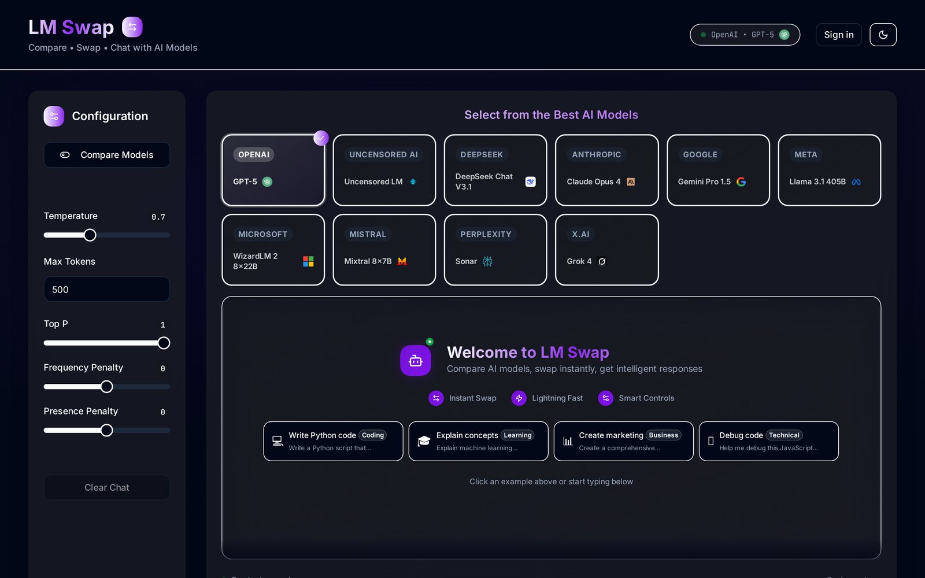Click the checkmark badge on the GPT-5 card
Viewport: 925px width, 578px height.
tap(321, 138)
